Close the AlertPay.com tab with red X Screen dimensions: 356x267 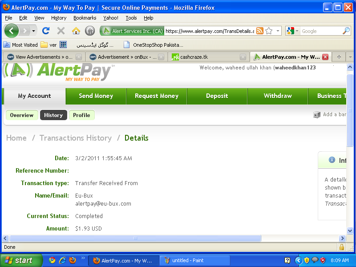pos(325,57)
